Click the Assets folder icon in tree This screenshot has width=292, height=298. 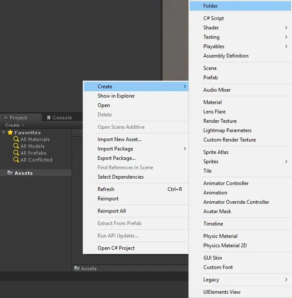10,173
